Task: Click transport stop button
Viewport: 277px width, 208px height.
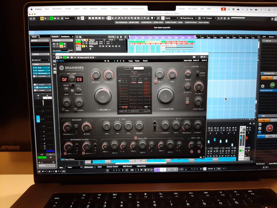Action: [x=163, y=169]
